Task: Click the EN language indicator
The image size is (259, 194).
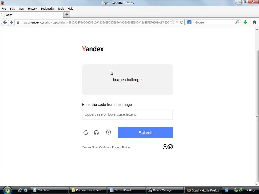Action: click(x=226, y=190)
